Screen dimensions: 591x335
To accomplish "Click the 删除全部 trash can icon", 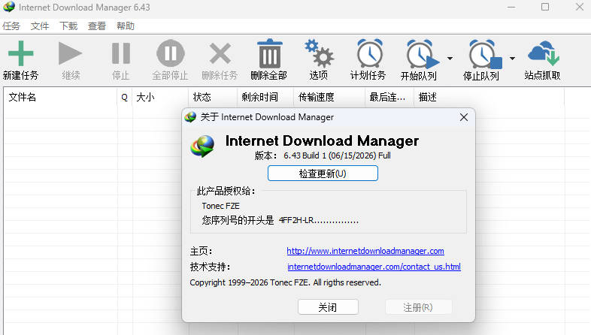I will click(269, 53).
